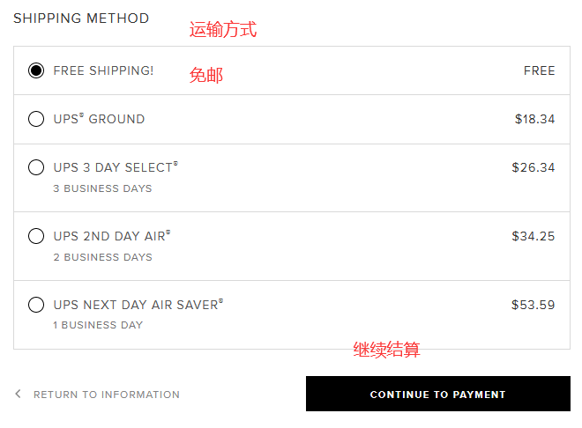
Task: Click the $26.34 shipping price
Action: pos(533,167)
